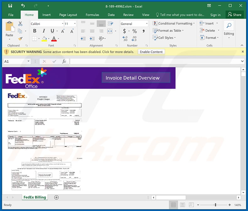
Task: Click Tell me what you want field
Action: point(180,15)
